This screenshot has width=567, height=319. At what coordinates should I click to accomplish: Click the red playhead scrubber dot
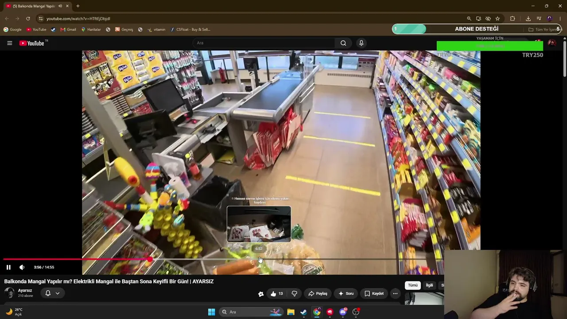[150, 259]
